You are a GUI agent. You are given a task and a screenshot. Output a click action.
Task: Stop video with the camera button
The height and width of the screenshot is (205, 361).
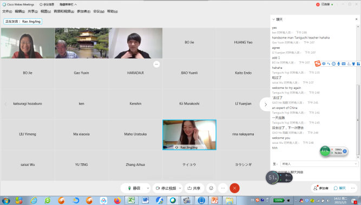[166, 188]
